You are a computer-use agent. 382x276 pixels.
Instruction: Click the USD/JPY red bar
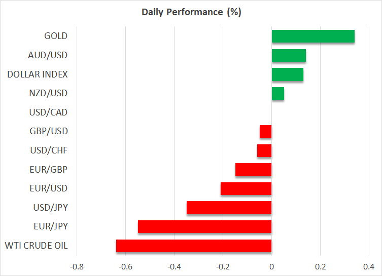point(229,208)
